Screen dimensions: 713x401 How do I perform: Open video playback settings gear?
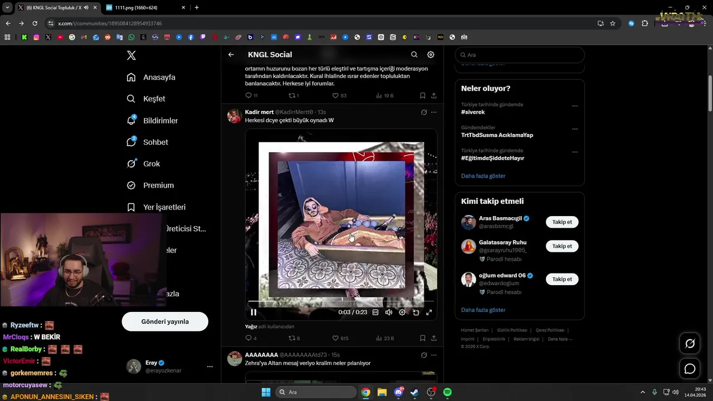402,312
